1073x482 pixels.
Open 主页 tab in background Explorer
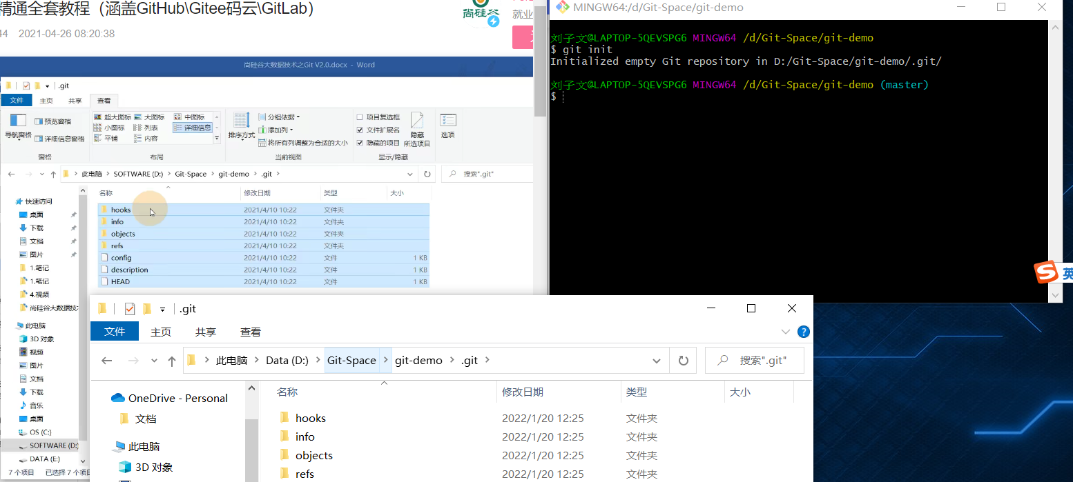[x=46, y=101]
